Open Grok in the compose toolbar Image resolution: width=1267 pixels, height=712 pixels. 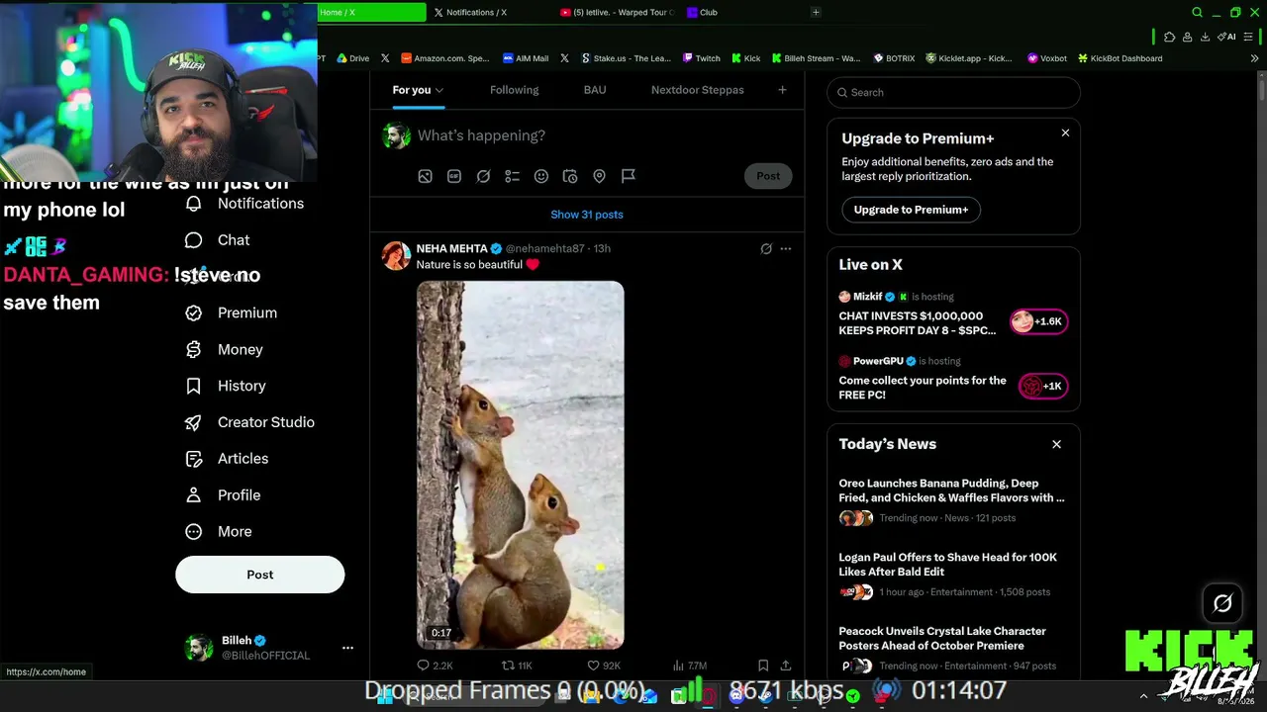483,176
